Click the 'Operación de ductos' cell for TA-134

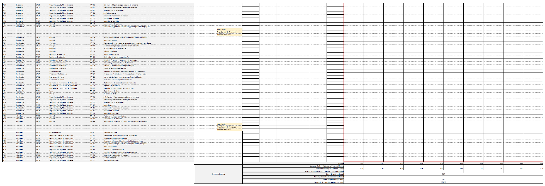[x=110, y=94]
